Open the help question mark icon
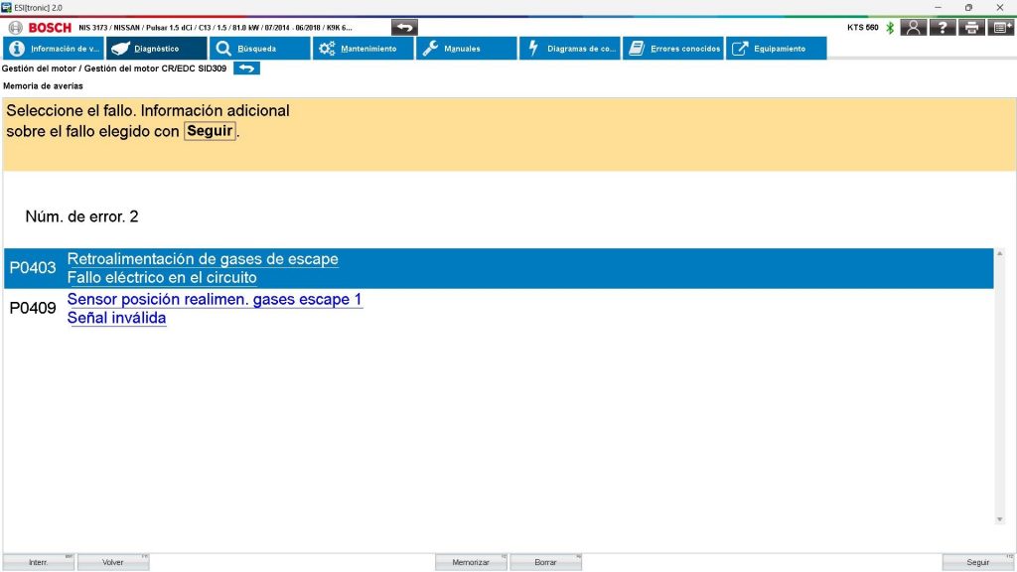Screen dimensions: 1017x572 943,27
